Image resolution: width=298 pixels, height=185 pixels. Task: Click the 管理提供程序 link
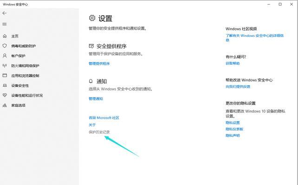[99, 63]
